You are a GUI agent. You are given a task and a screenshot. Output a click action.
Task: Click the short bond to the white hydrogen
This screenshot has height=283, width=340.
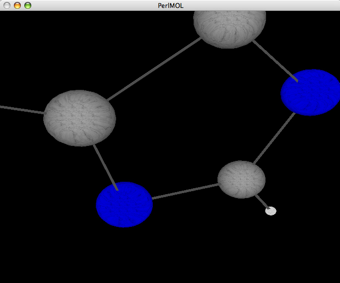click(x=261, y=201)
